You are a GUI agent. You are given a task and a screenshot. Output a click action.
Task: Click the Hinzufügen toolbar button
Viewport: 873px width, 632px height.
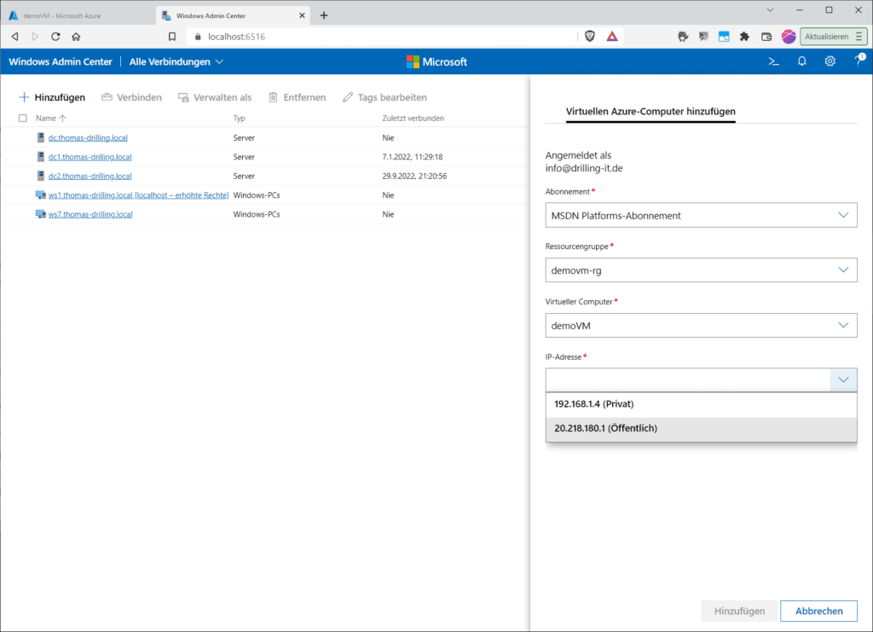pos(52,97)
